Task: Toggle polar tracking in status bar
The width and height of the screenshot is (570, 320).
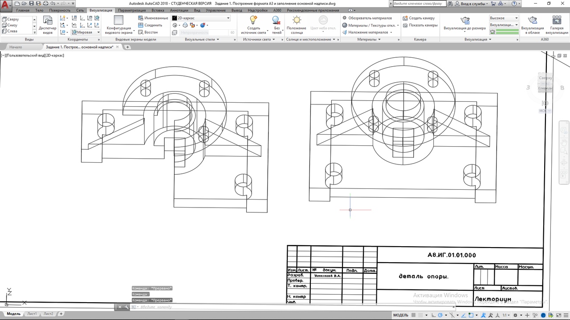Action: 440,315
